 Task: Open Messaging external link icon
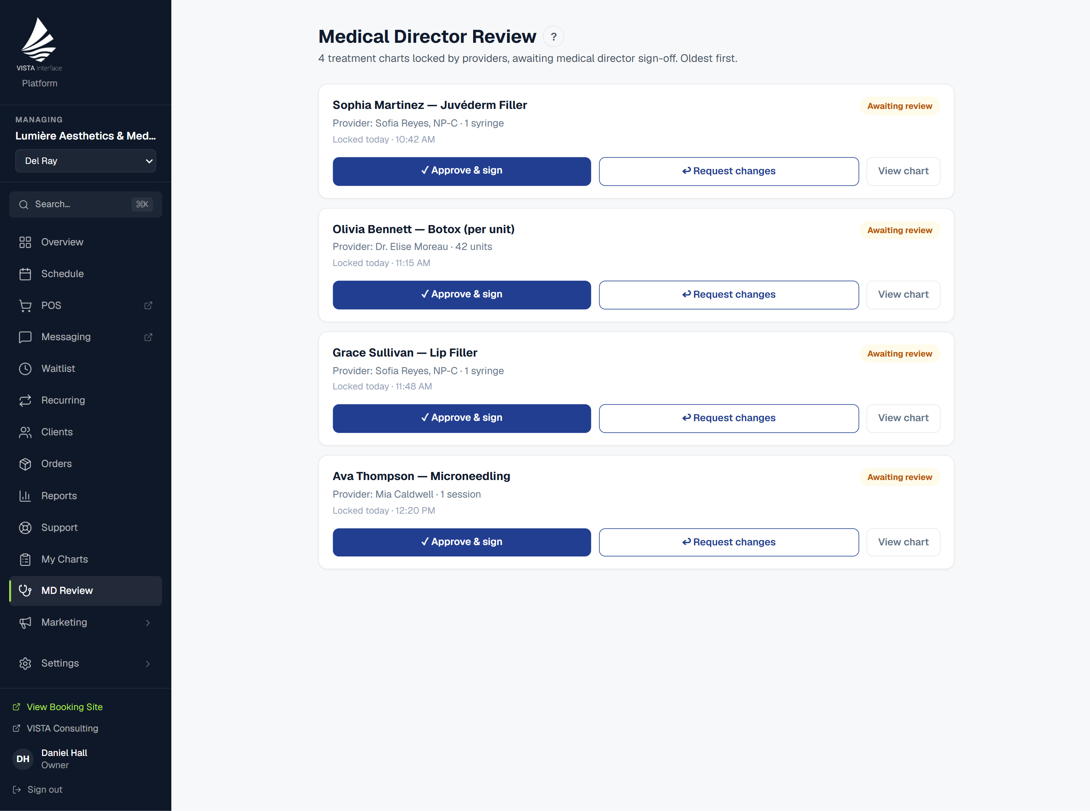pyautogui.click(x=148, y=337)
